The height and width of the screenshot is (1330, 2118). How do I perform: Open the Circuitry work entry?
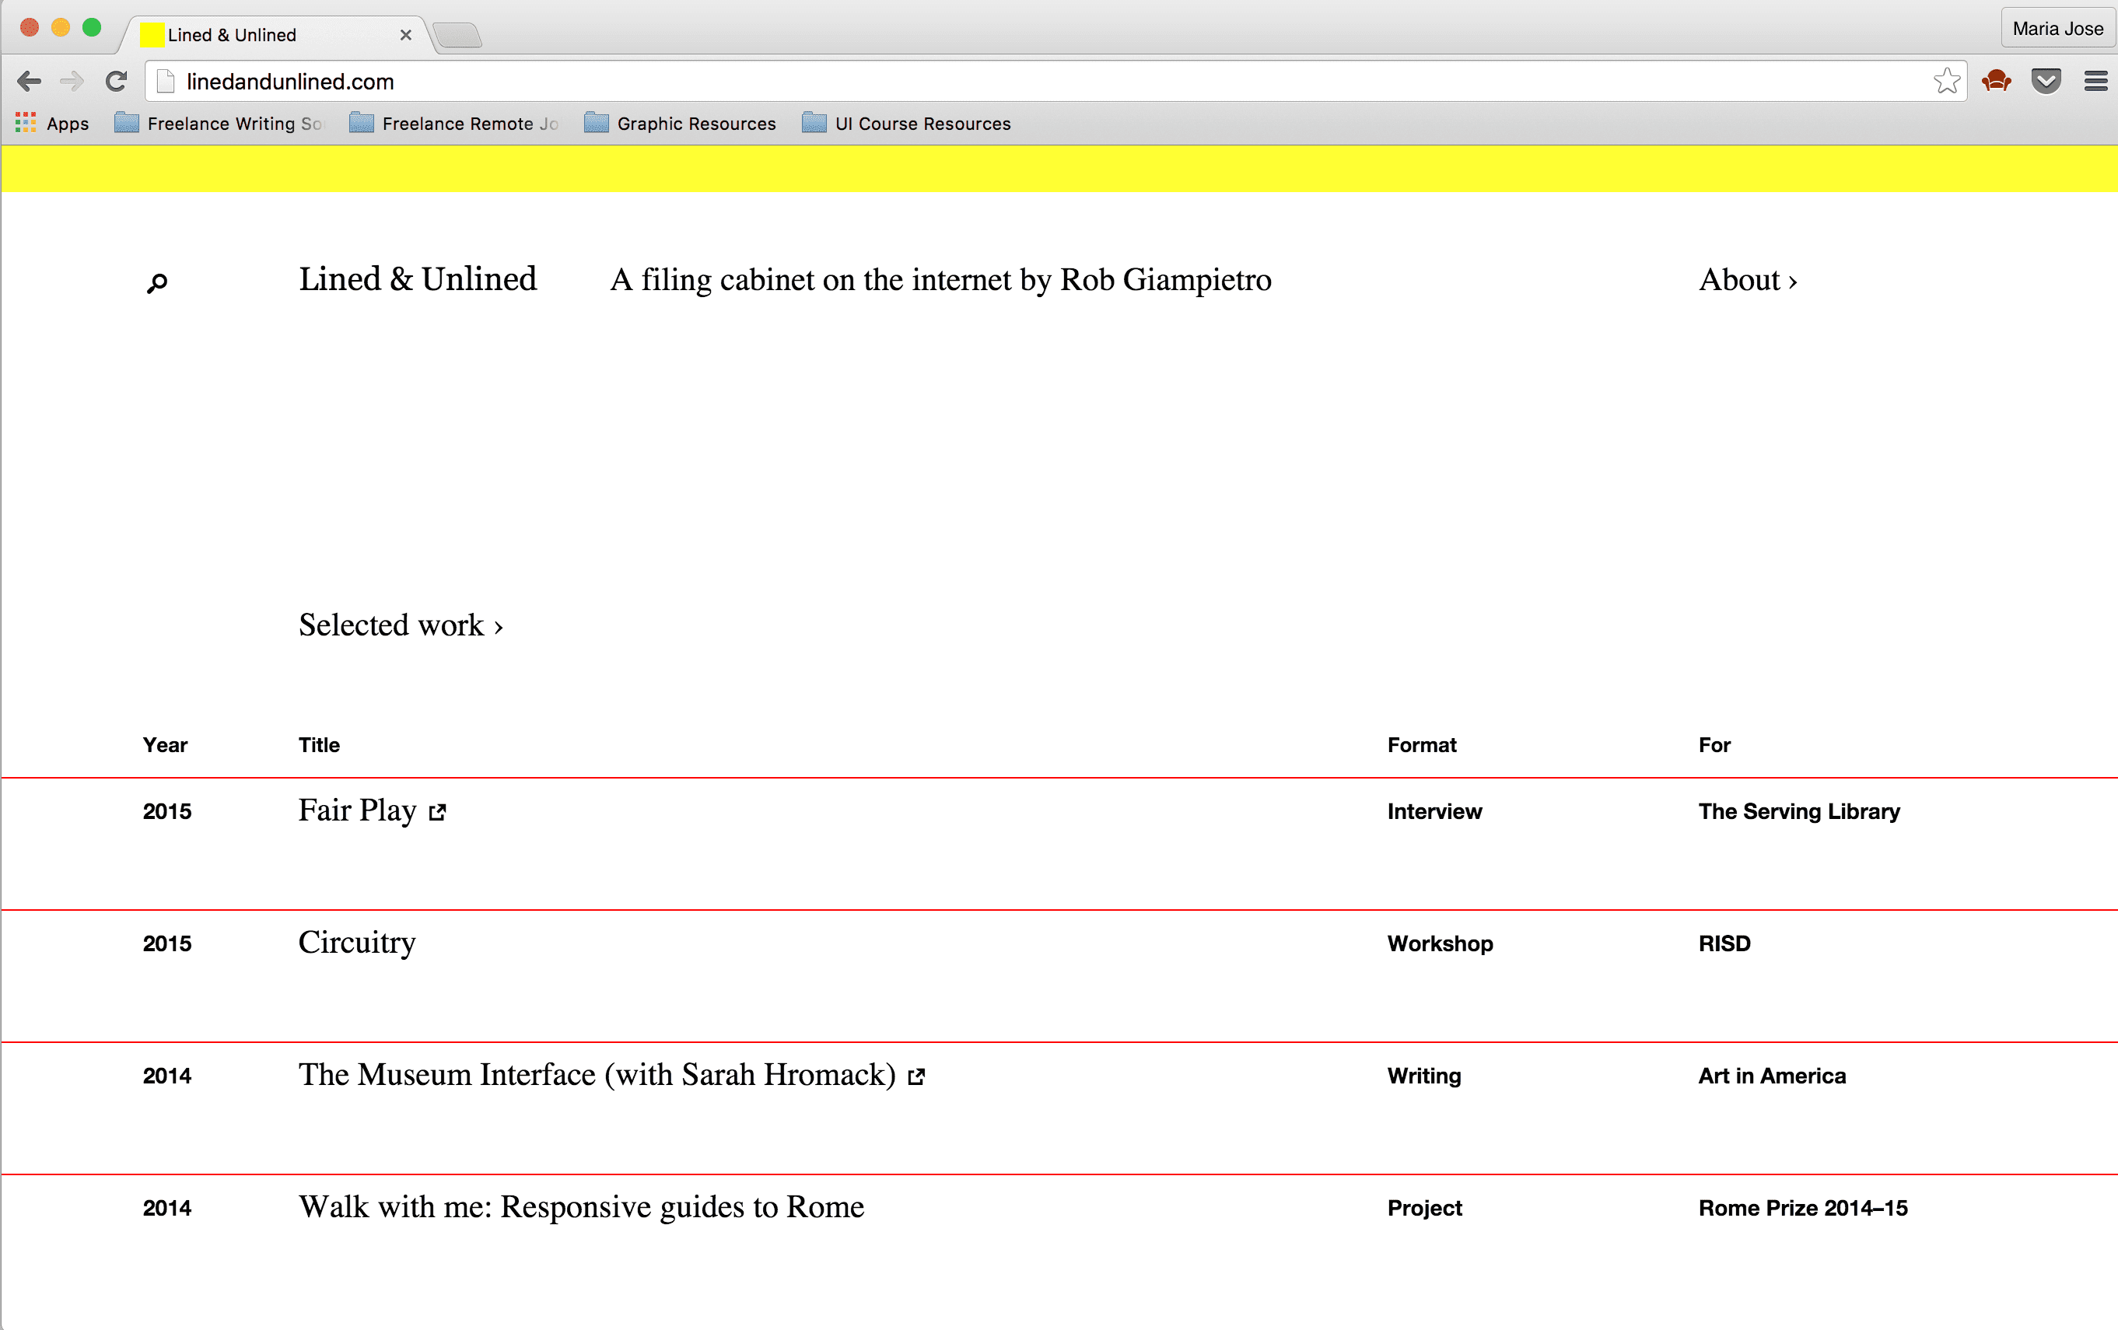point(356,943)
